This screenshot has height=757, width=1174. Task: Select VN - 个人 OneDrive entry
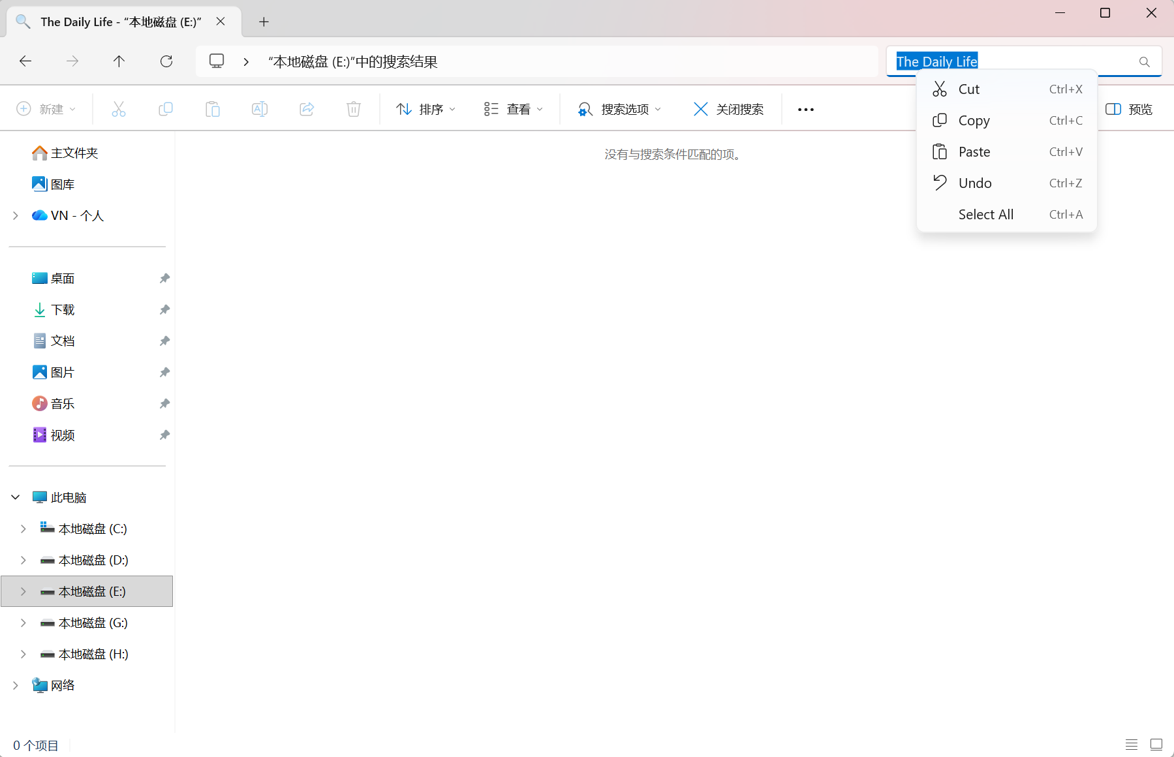(68, 215)
